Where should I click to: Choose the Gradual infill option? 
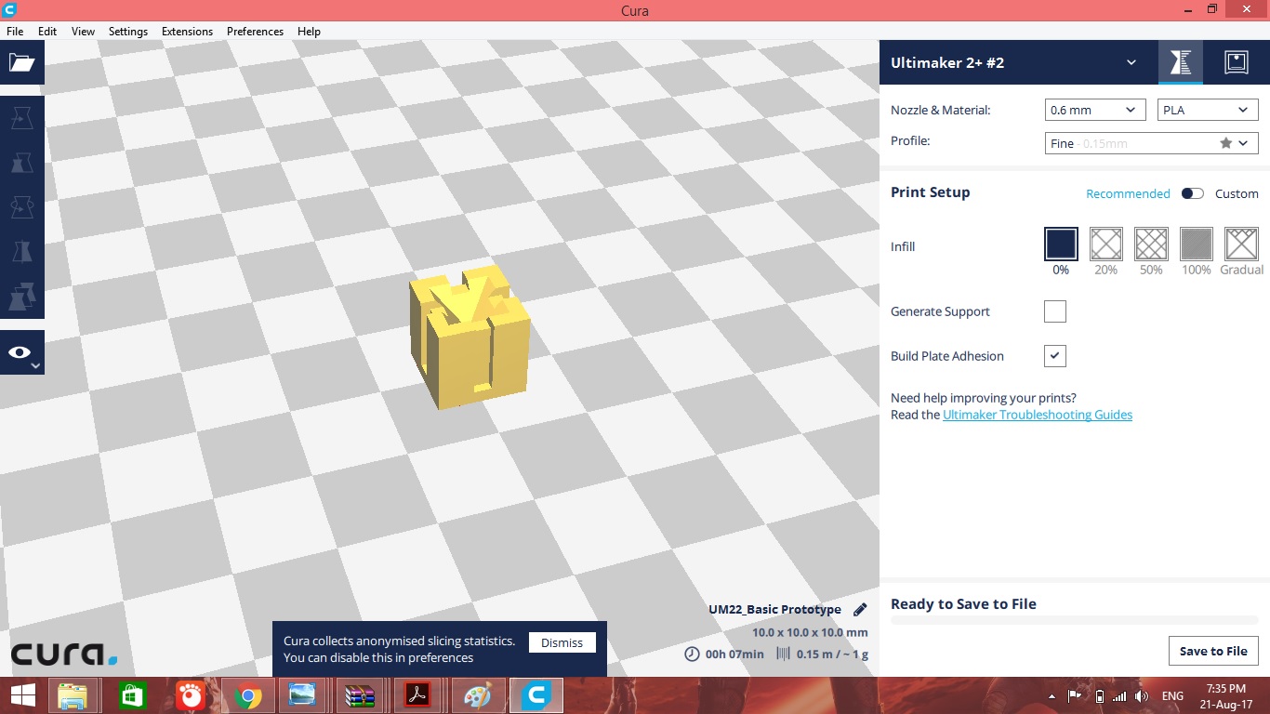coord(1241,245)
